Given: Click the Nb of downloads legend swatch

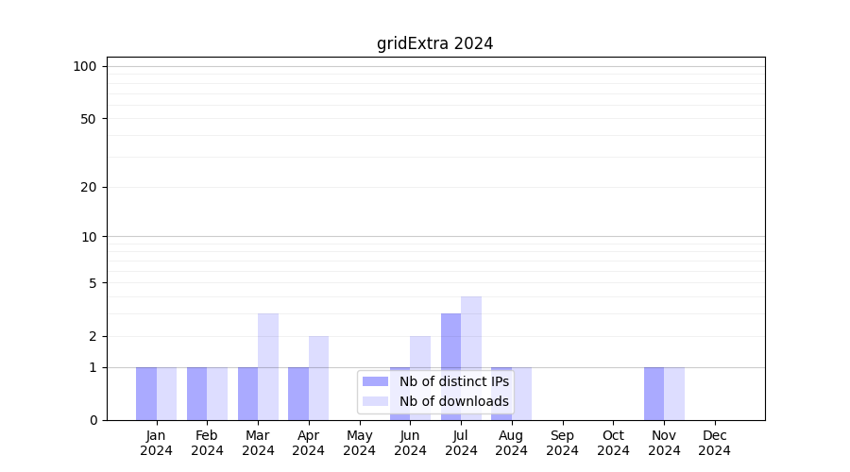Looking at the screenshot, I should (375, 401).
